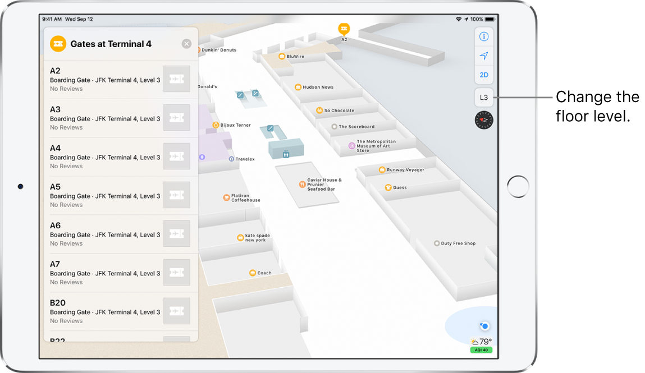Select Caviar House & Prunier restaurant marker
Viewport: 645px width, 373px height.
[303, 185]
